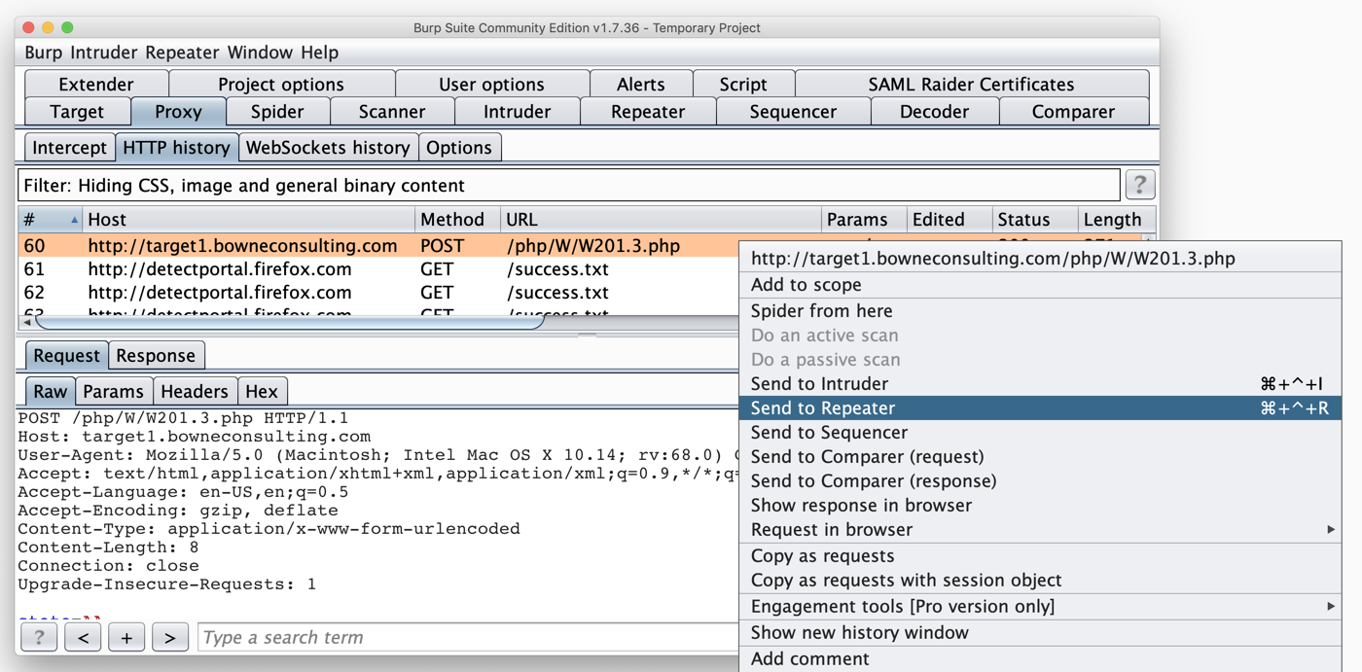
Task: Click the search term input field
Action: (x=467, y=638)
